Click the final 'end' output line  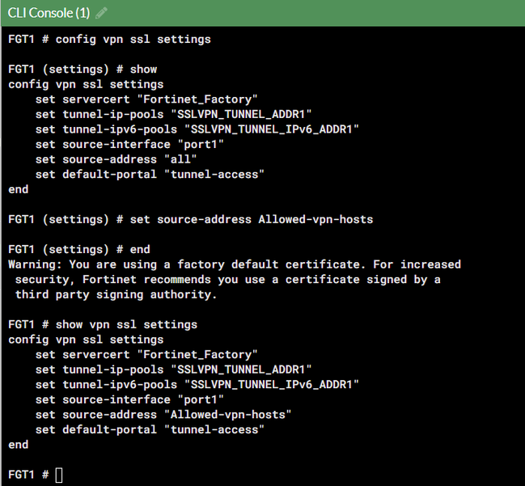tap(19, 445)
